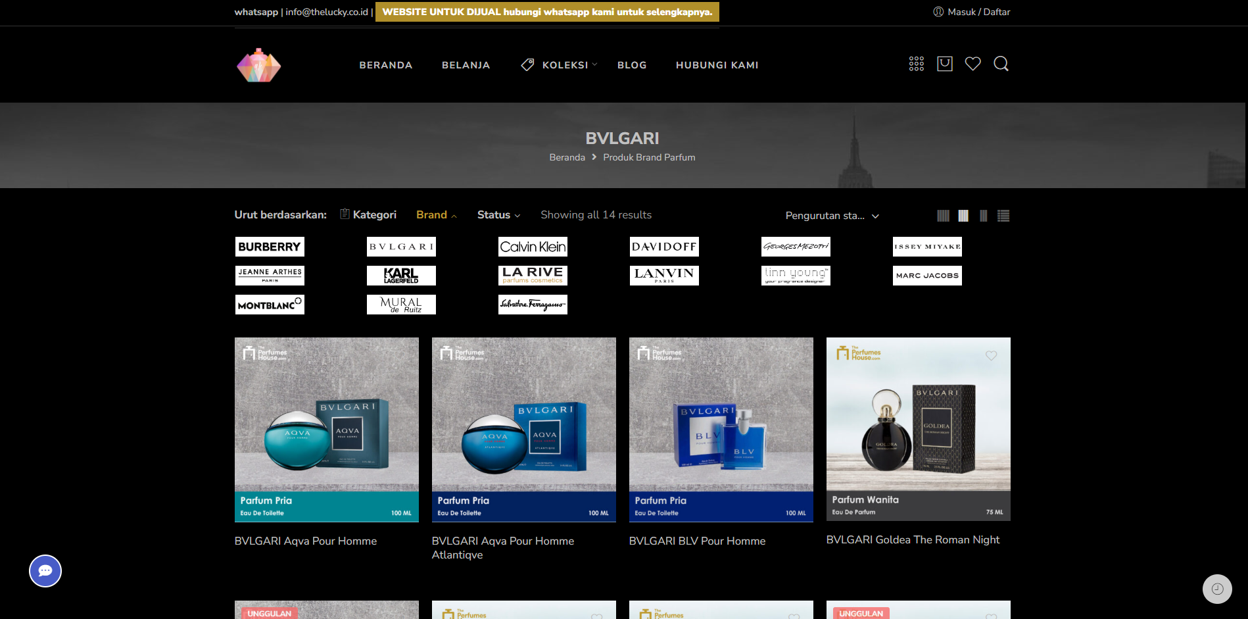Viewport: 1248px width, 619px height.
Task: Open the Hubungi Kami menu item
Action: coord(717,65)
